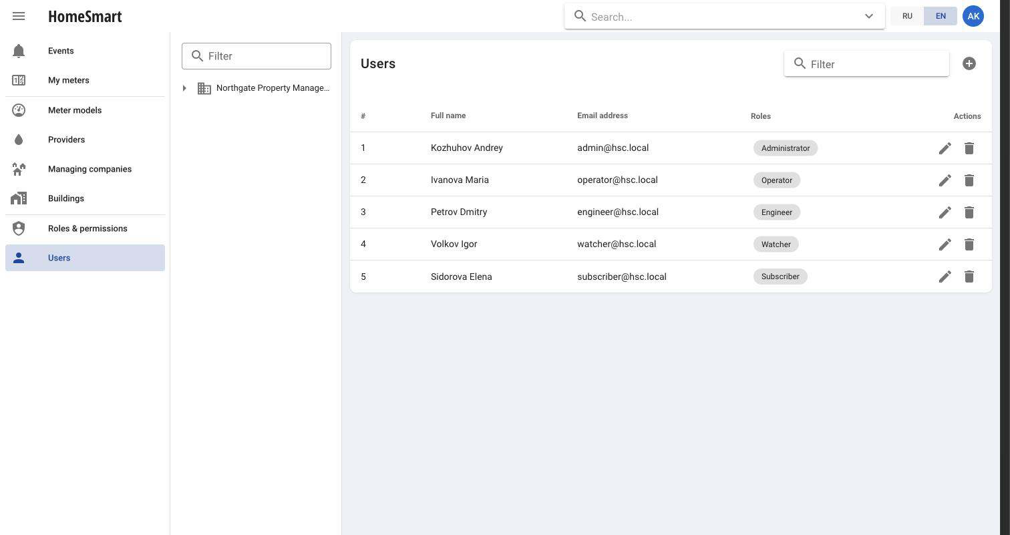This screenshot has width=1010, height=535.
Task: Select the Users menu item
Action: pos(85,258)
